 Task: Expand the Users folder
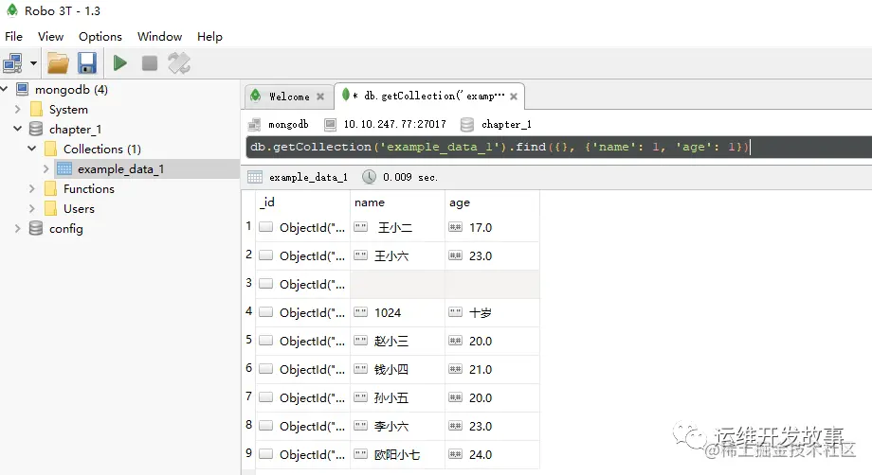pos(32,209)
